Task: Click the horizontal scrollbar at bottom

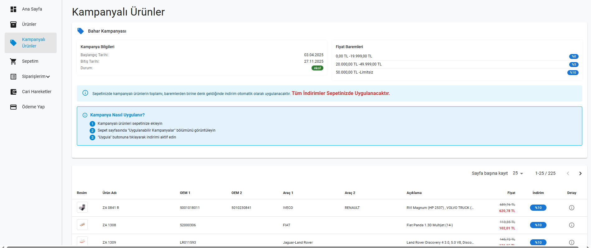Action: [293, 247]
